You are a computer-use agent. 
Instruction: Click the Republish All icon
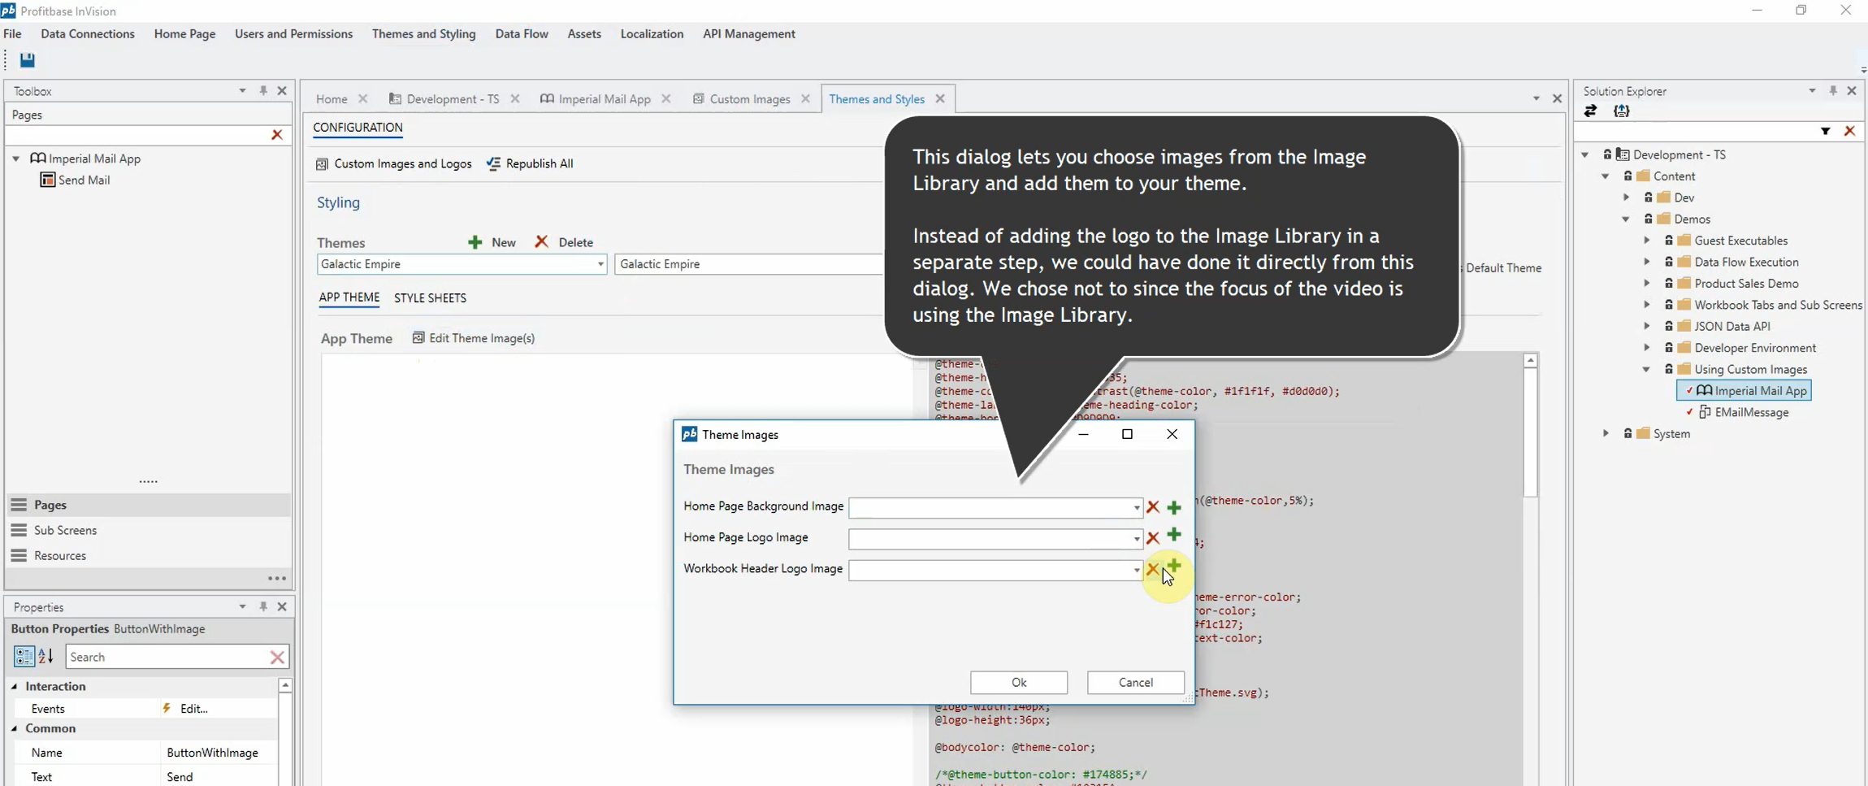(x=493, y=164)
